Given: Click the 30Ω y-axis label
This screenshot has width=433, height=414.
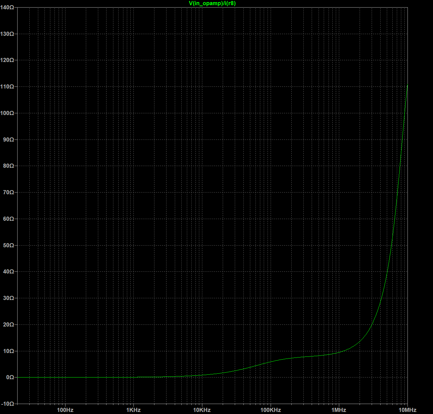Looking at the screenshot, I should click(x=9, y=298).
